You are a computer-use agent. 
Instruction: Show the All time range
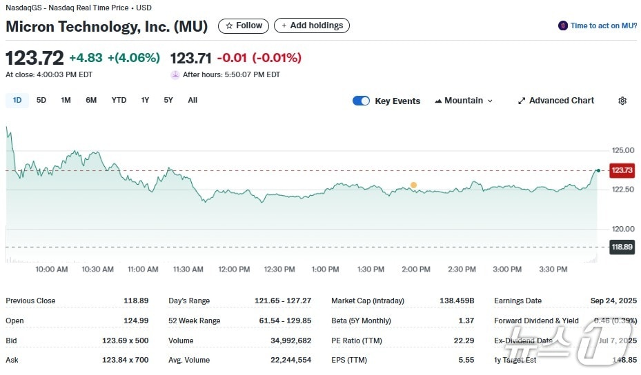pos(193,100)
